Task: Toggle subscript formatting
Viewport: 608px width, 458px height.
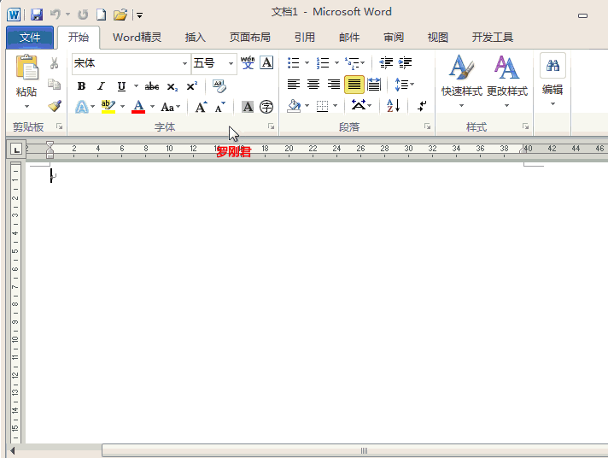Action: (x=172, y=86)
